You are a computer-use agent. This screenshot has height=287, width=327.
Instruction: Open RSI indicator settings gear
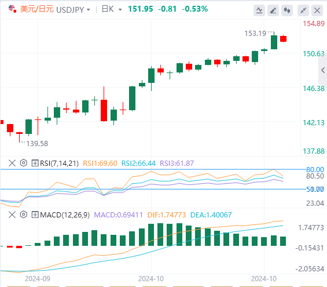click(x=24, y=163)
